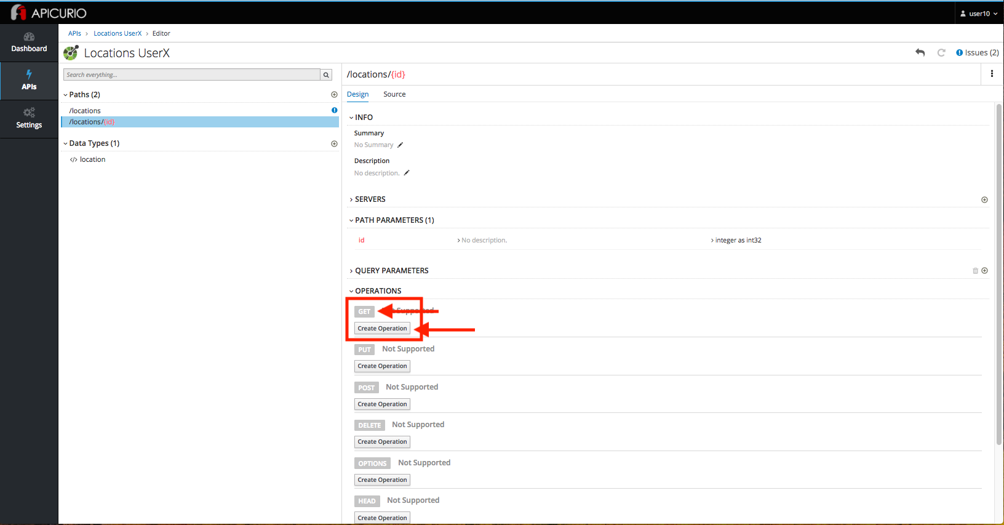
Task: Add server with plus icon
Action: pos(984,199)
